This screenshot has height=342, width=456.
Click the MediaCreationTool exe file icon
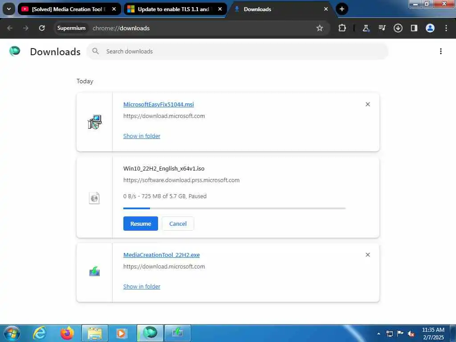94,271
